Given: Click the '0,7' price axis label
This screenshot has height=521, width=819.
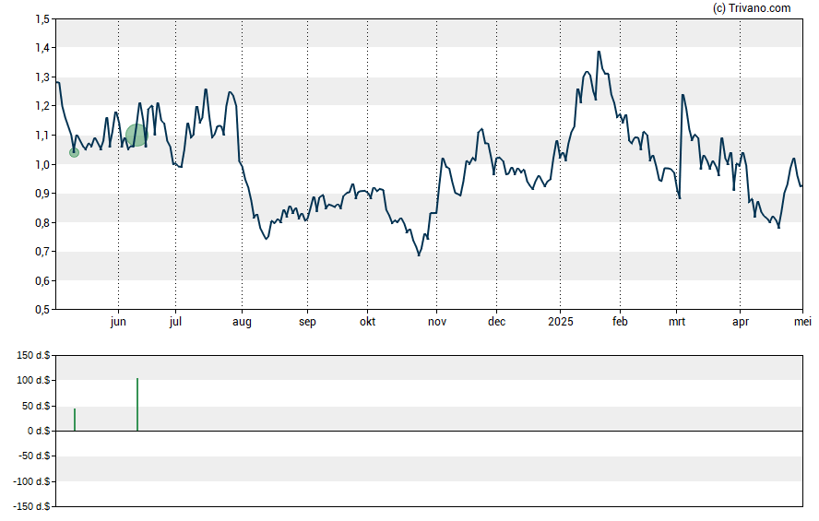Looking at the screenshot, I should click(42, 252).
